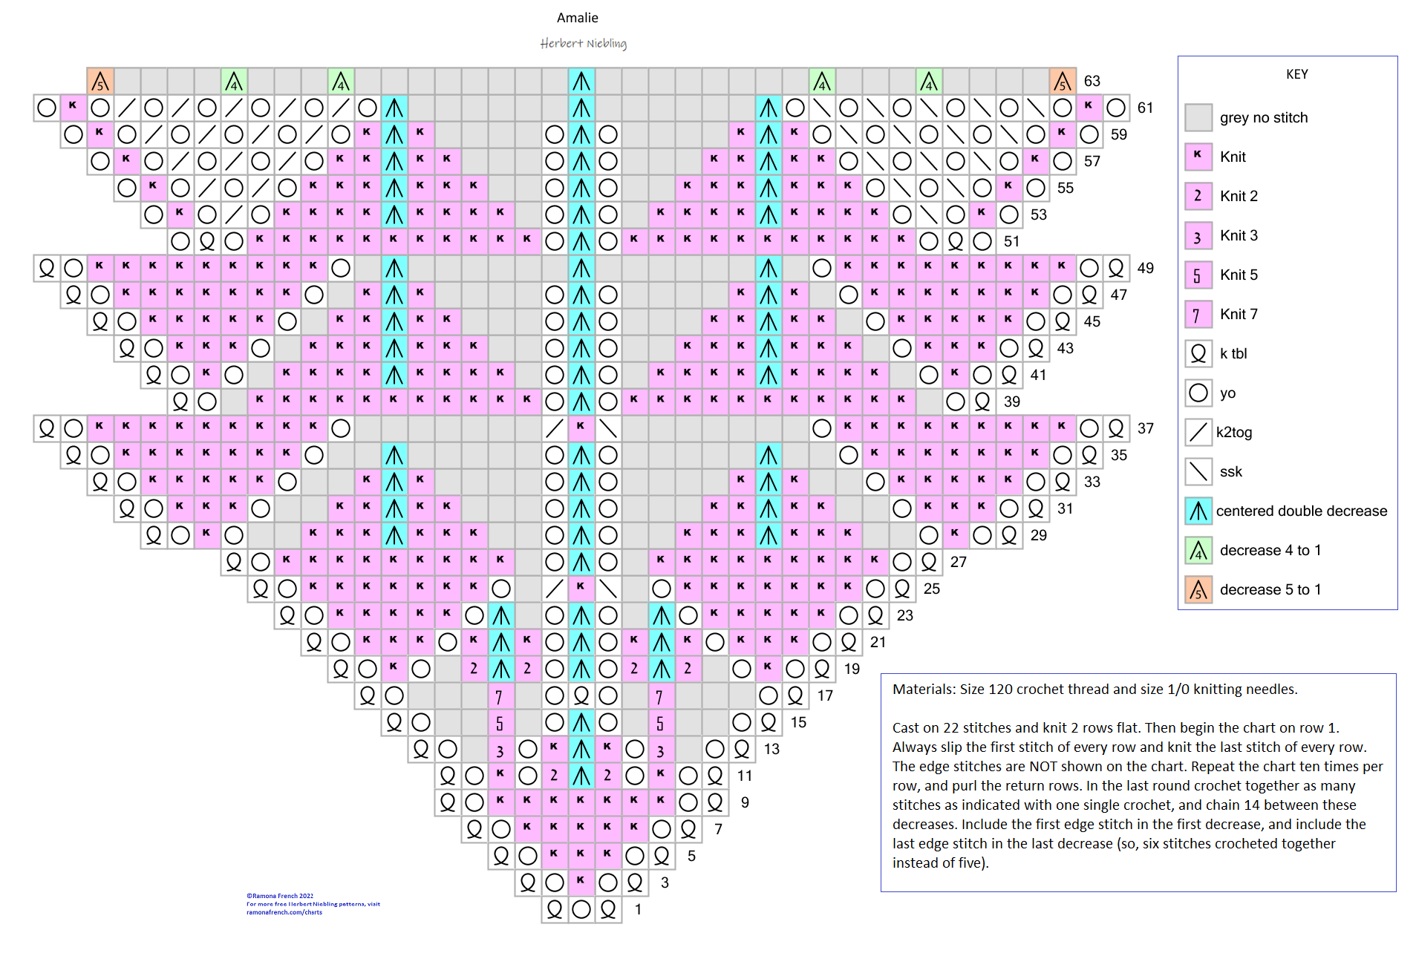Select the yo circle symbol in the key
The width and height of the screenshot is (1416, 956).
click(1198, 393)
